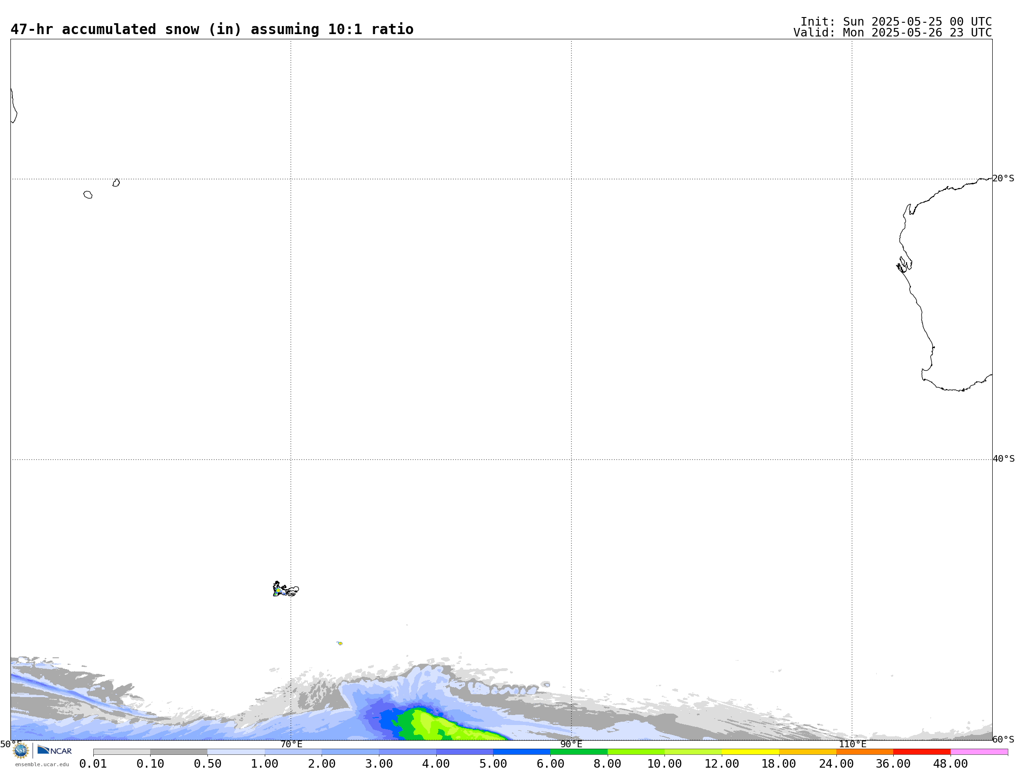Click the NSF logo
This screenshot has width=1023, height=770.
point(21,751)
